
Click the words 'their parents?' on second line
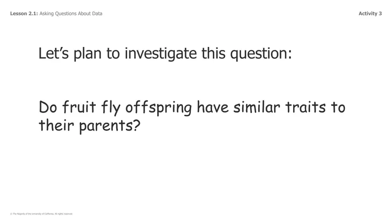click(89, 126)
